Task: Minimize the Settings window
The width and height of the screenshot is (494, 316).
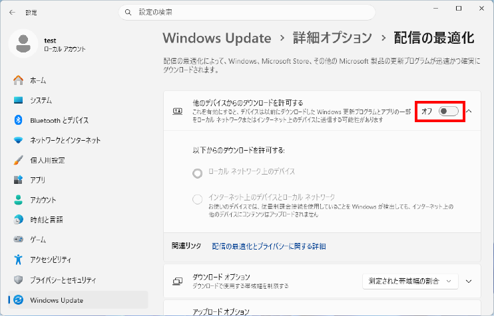Action: [x=436, y=9]
